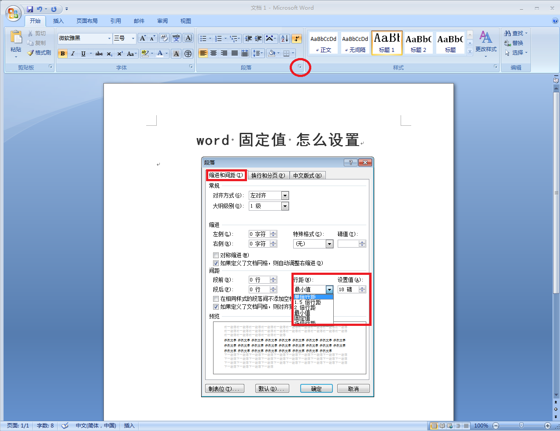The image size is (560, 431).
Task: Select the Format Painter (格式刷) tool
Action: [39, 52]
